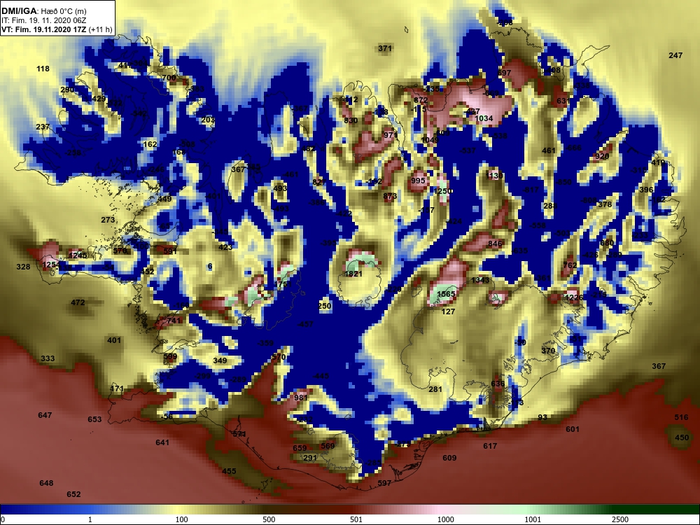
Task: Click the map value '93'
Action: pos(542,417)
